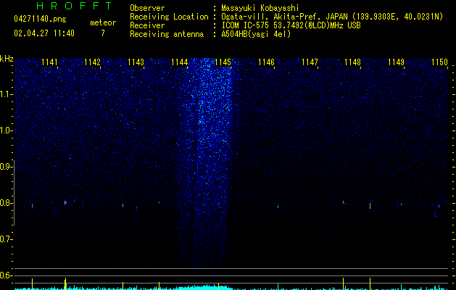Click the 1150 time axis label
456x290 pixels.
439,62
